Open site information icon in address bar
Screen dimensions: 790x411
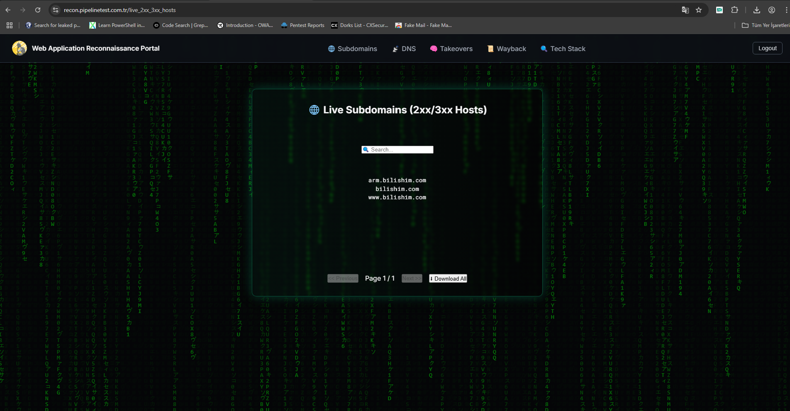[x=56, y=10]
